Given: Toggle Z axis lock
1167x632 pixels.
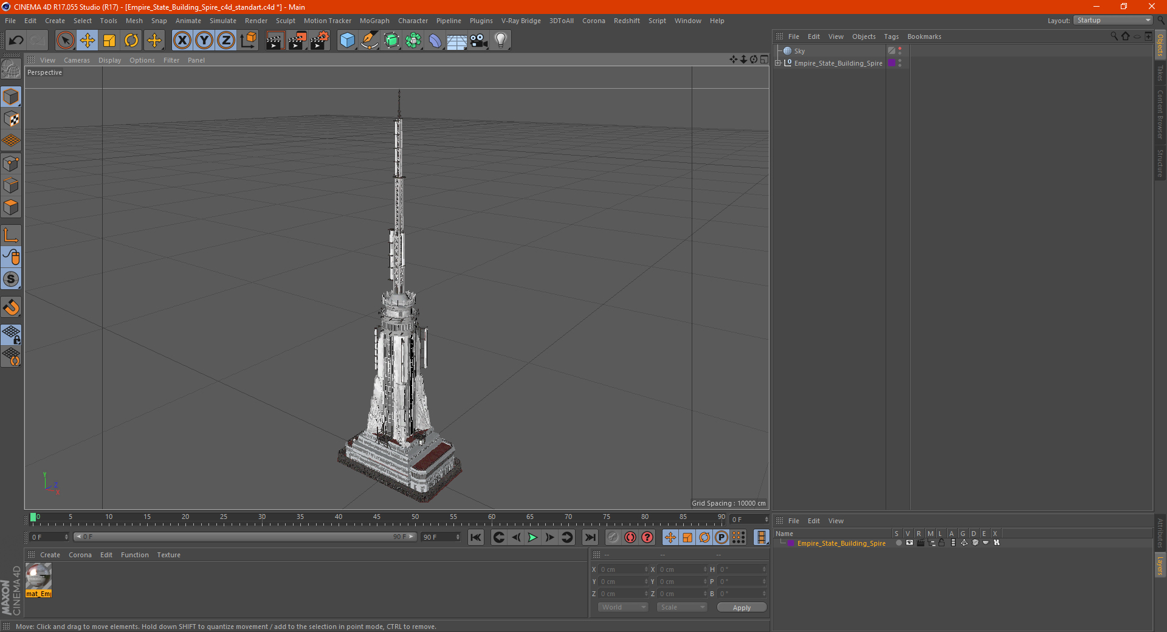Looking at the screenshot, I should (226, 41).
